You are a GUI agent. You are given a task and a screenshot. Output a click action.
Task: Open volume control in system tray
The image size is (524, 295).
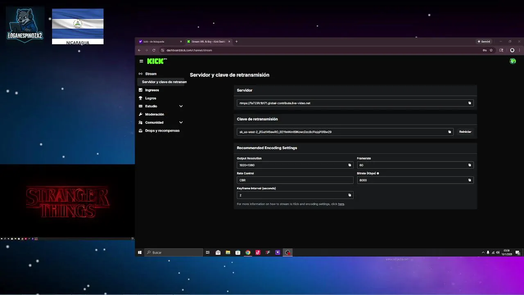click(x=498, y=252)
